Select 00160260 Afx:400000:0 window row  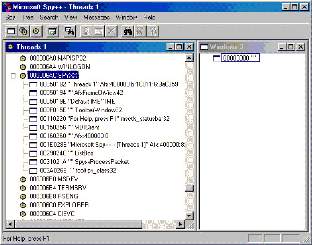point(74,136)
